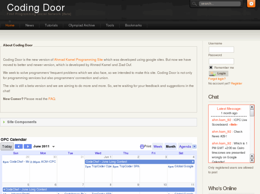Open the Bookmarks menu item

[x=133, y=25]
